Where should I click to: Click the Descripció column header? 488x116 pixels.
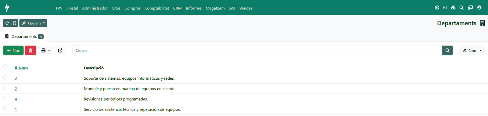coord(94,68)
